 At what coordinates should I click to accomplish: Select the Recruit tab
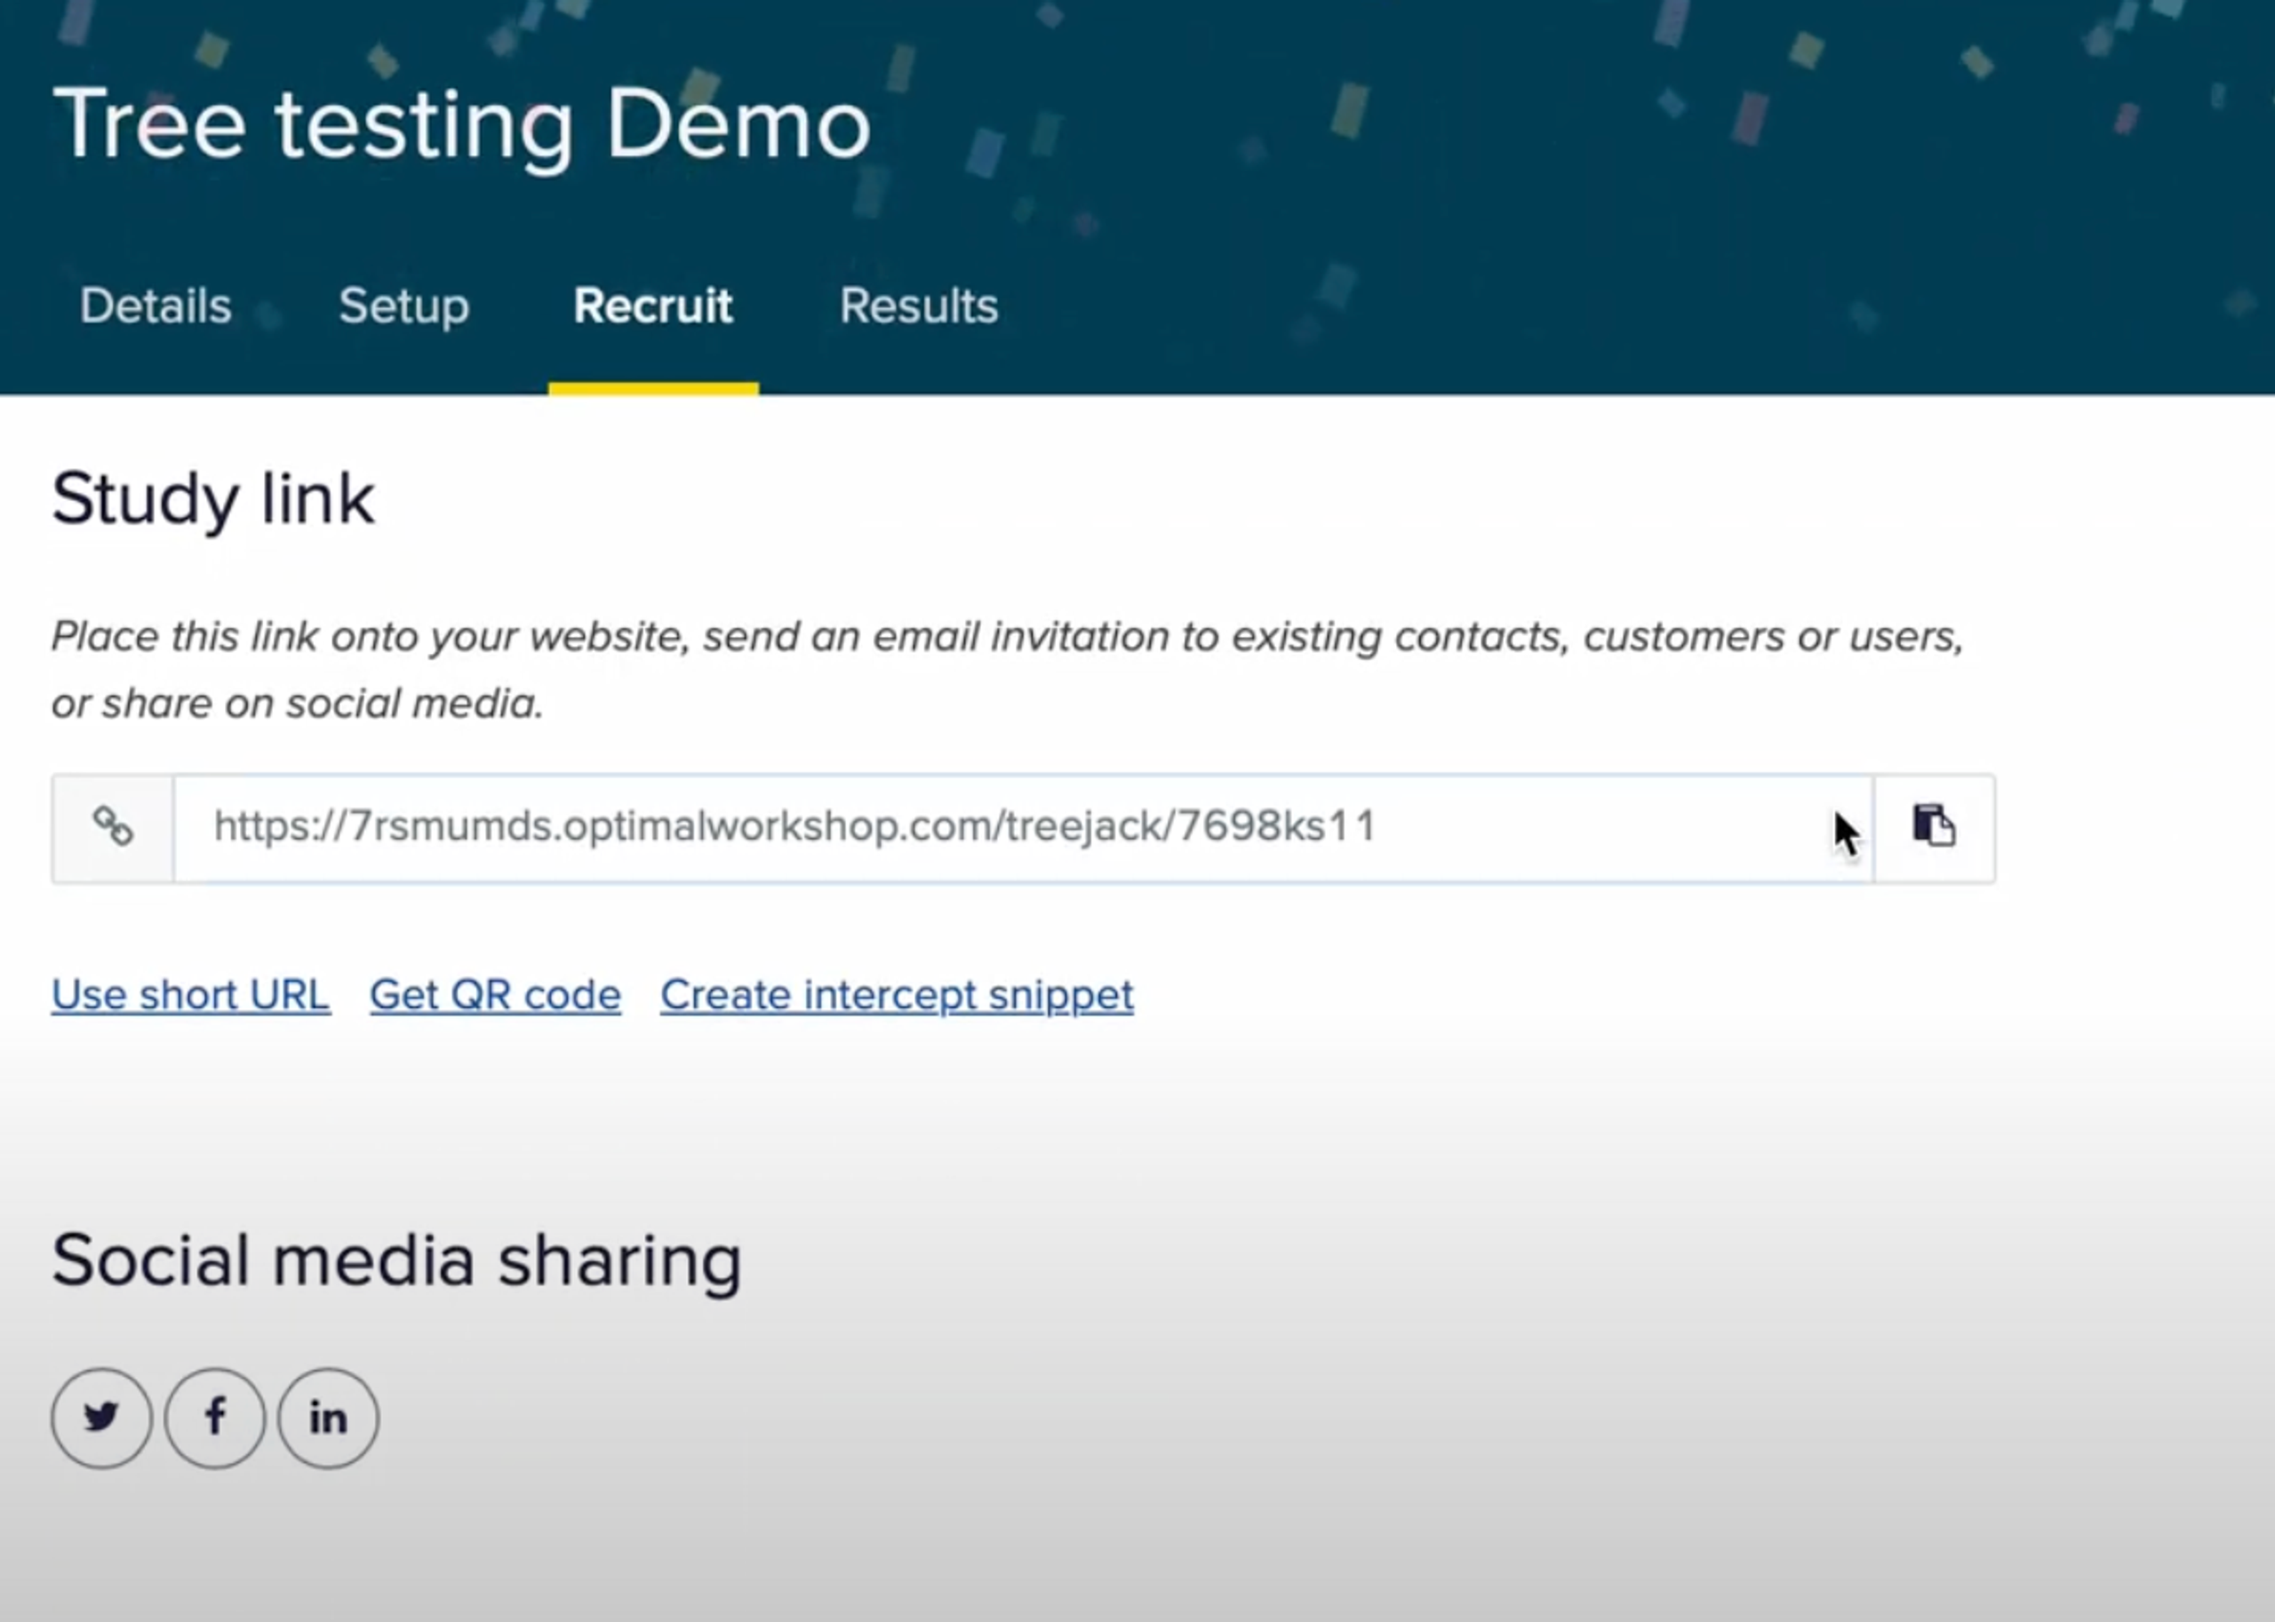pos(652,306)
